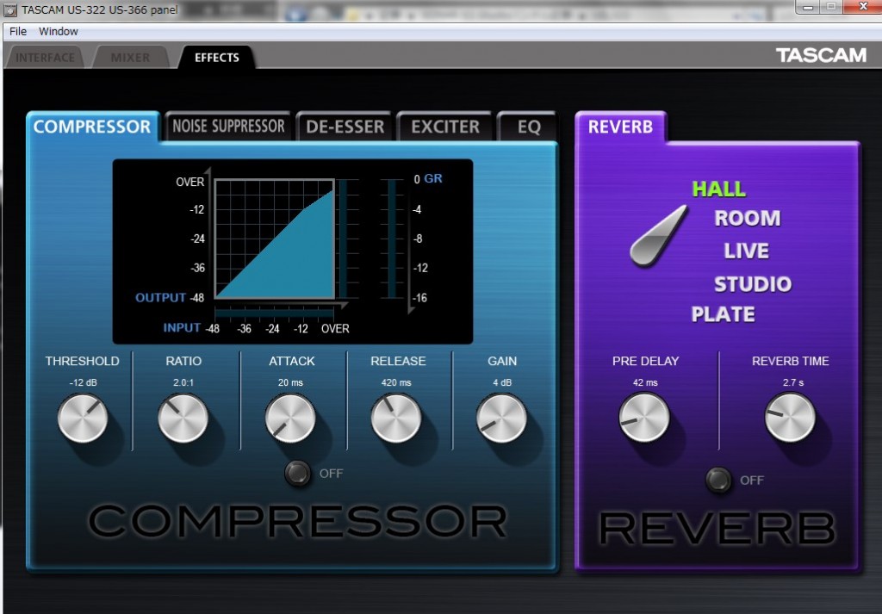Choose the LIVE reverb type
The height and width of the screenshot is (614, 882).
click(746, 251)
